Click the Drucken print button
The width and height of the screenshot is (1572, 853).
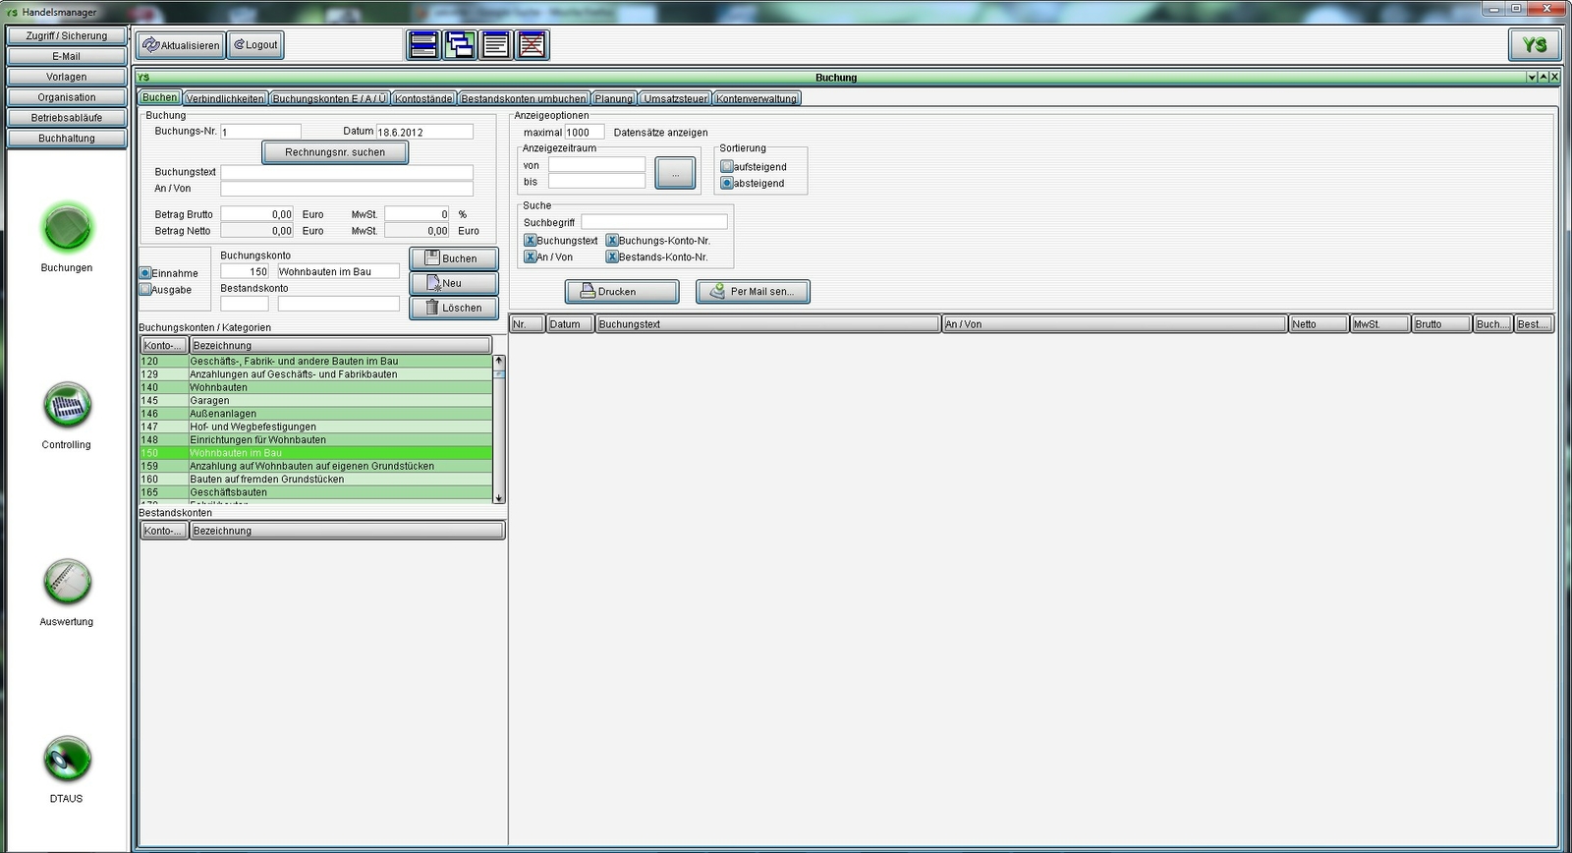[621, 292]
